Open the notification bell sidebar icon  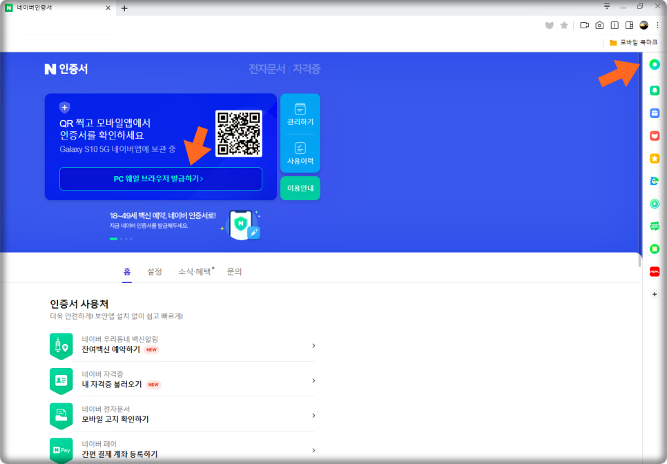coord(654,90)
